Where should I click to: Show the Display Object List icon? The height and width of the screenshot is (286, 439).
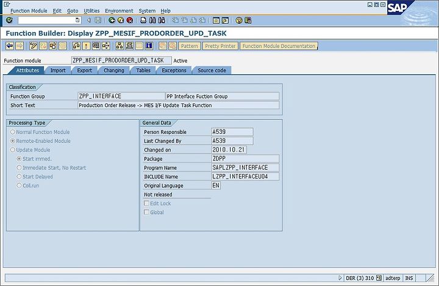[x=120, y=46]
